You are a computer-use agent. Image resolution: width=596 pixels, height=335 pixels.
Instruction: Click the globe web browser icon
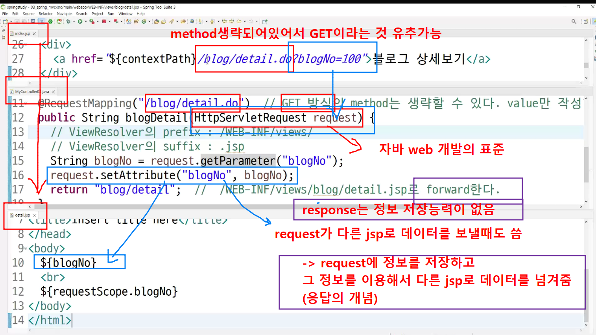pyautogui.click(x=192, y=21)
